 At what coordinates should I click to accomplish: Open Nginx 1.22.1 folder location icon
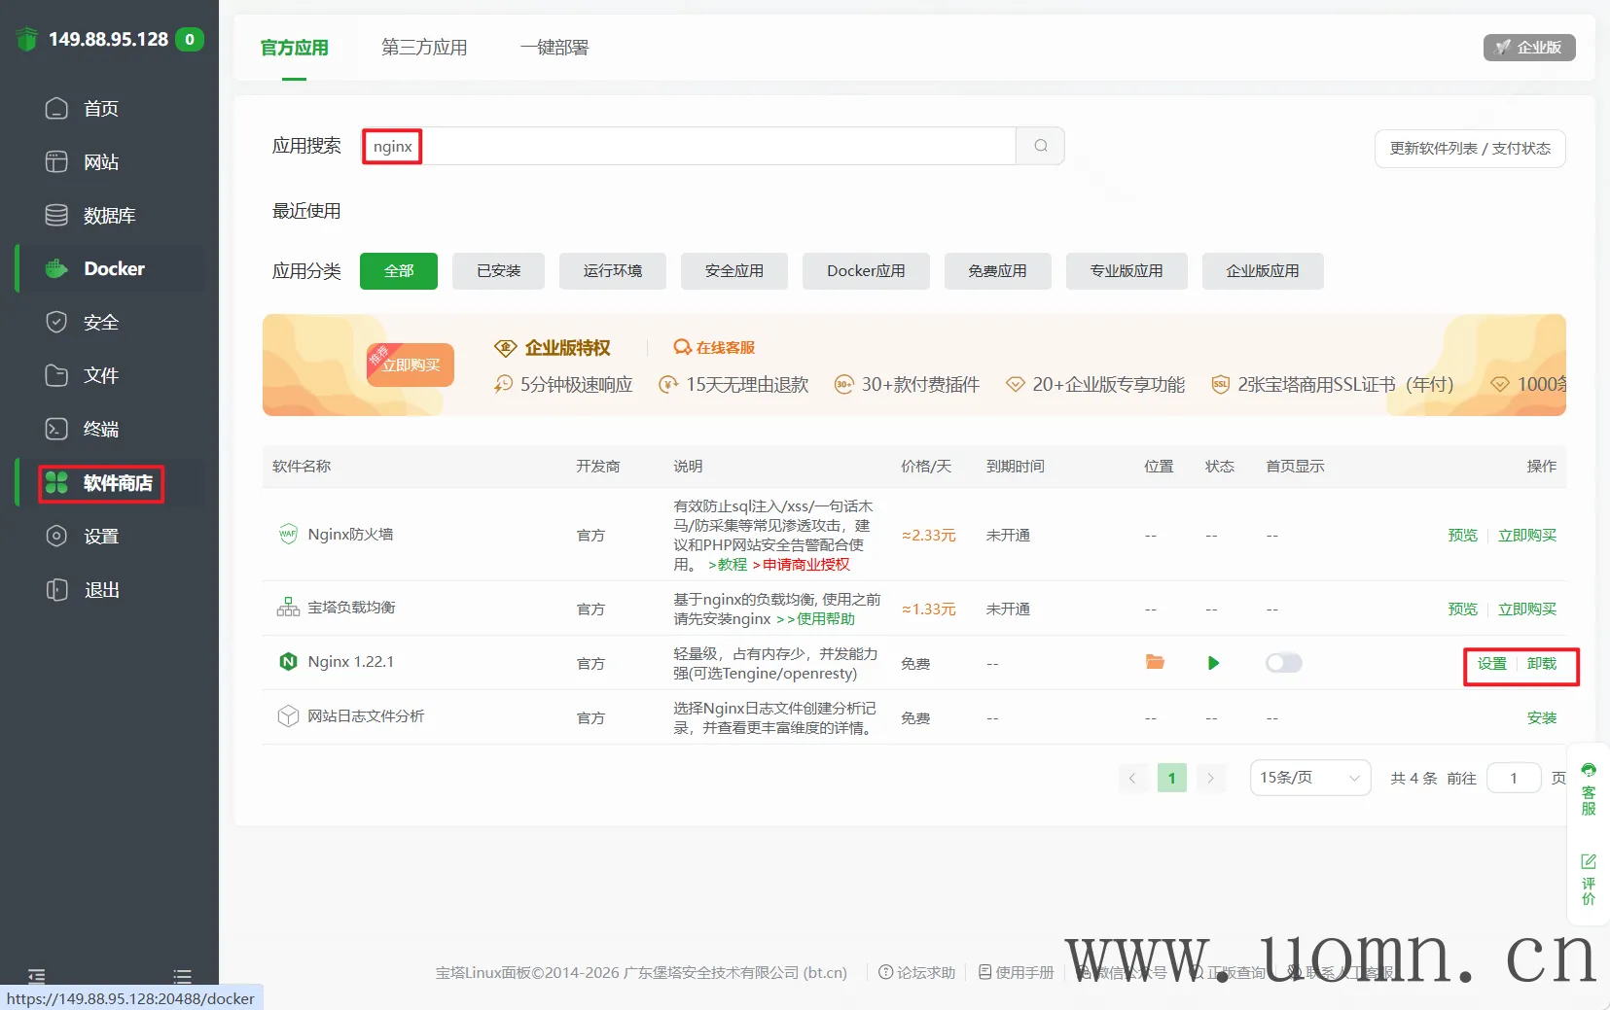[x=1155, y=663]
